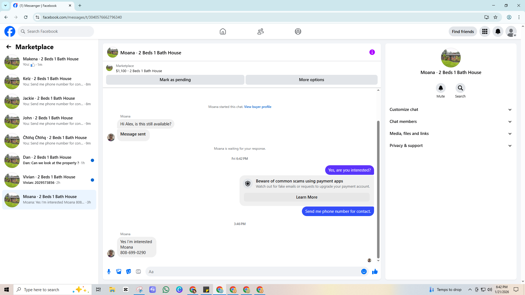
Task: Attach a photo using the image icon
Action: [x=119, y=272]
